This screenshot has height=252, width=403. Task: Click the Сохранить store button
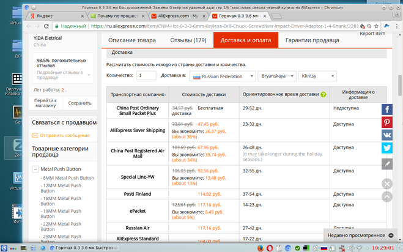[x=80, y=103]
